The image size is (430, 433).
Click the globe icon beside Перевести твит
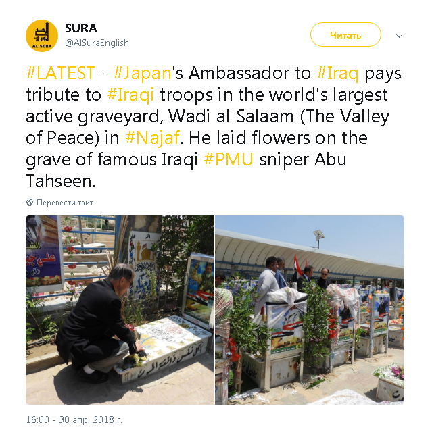pyautogui.click(x=30, y=203)
